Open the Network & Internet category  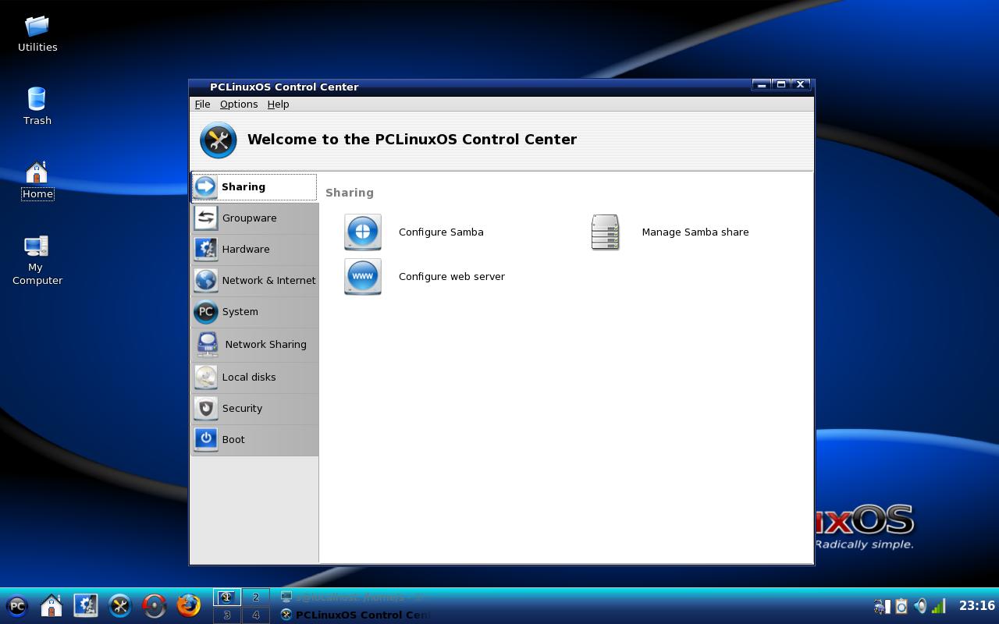click(x=254, y=280)
